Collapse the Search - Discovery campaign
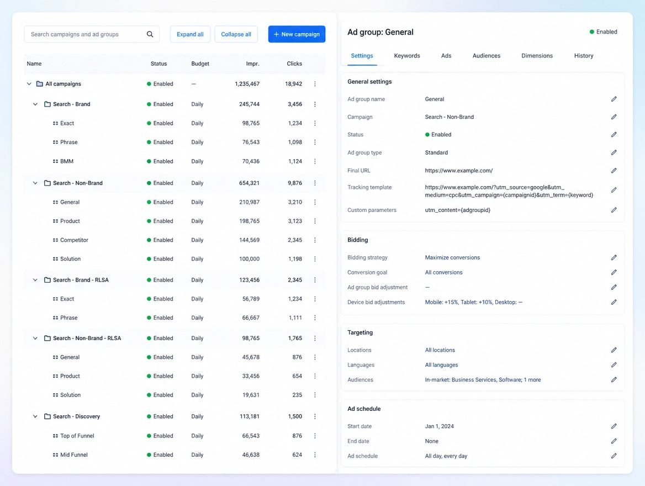 coord(35,416)
